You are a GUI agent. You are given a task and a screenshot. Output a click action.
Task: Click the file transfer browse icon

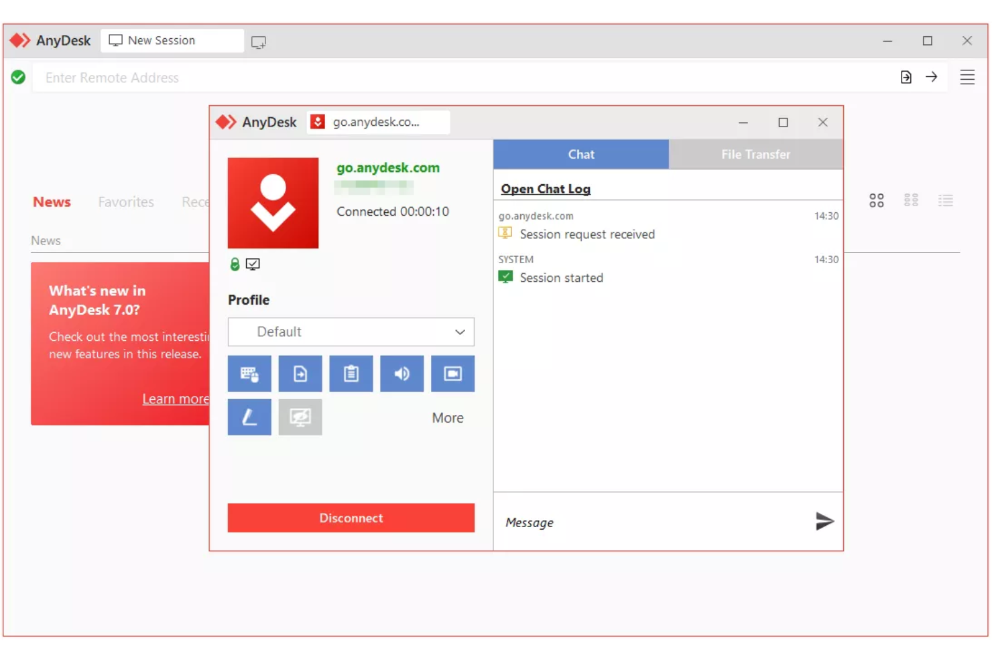906,77
